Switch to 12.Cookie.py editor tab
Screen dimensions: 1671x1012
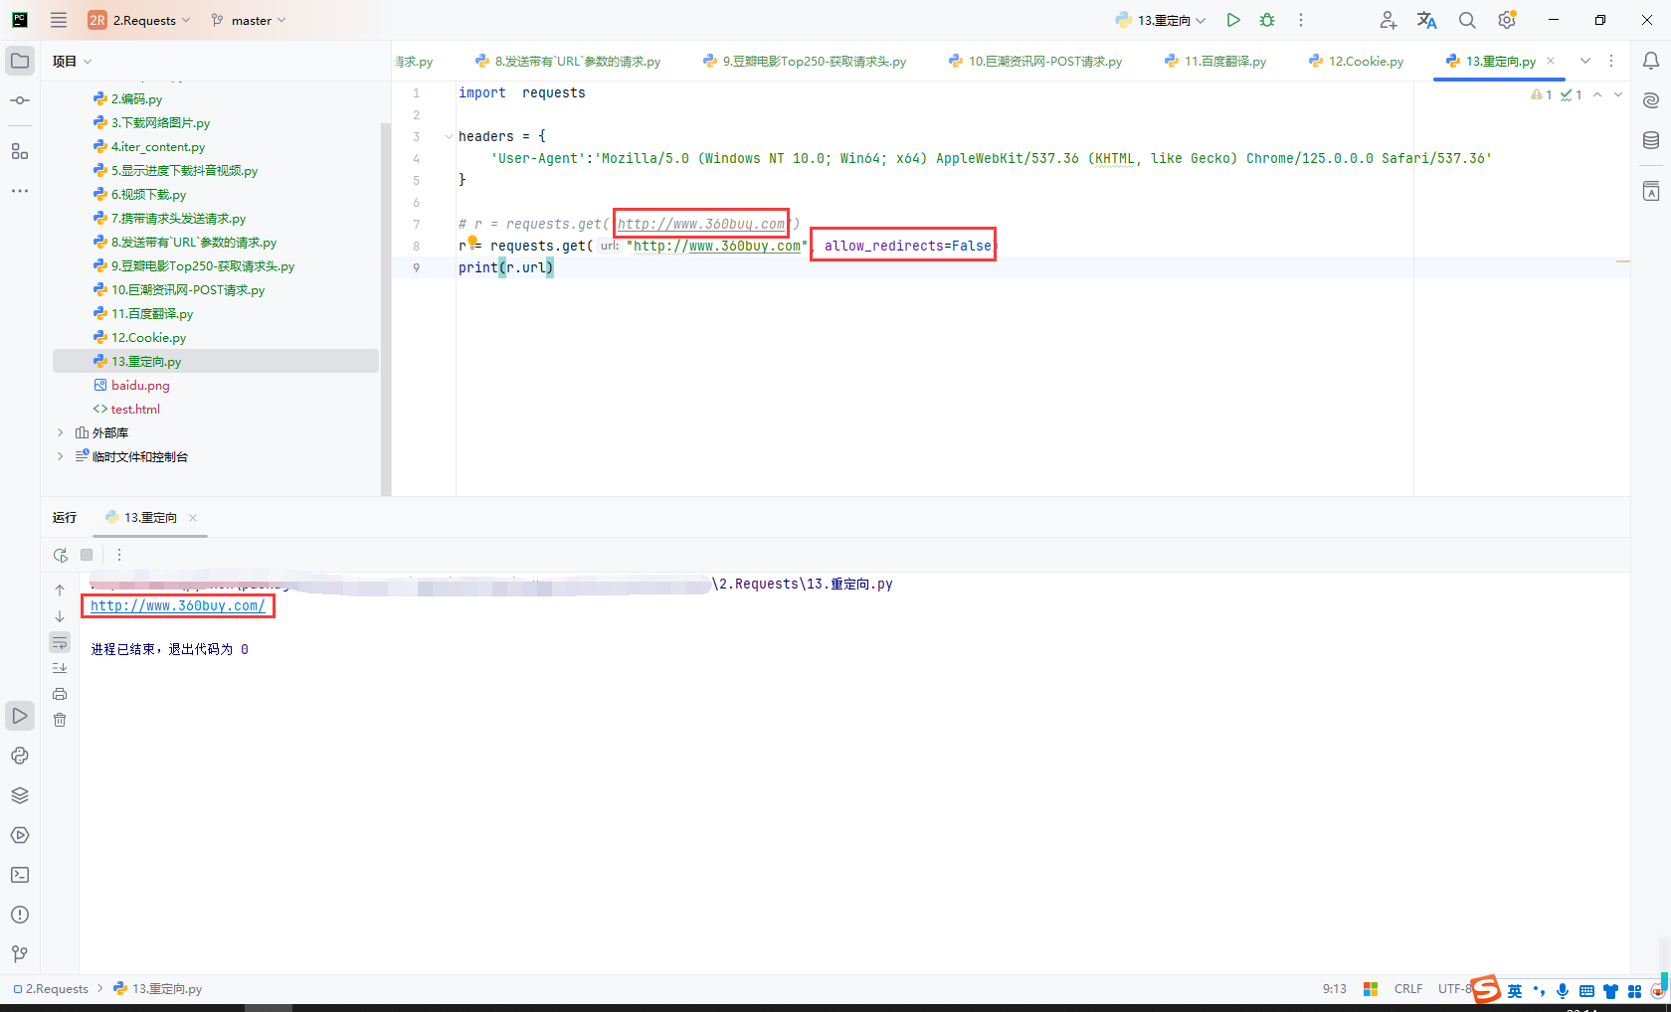1357,61
